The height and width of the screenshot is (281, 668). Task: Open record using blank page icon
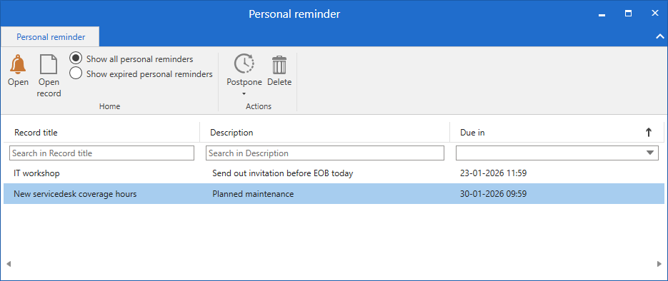(x=49, y=65)
